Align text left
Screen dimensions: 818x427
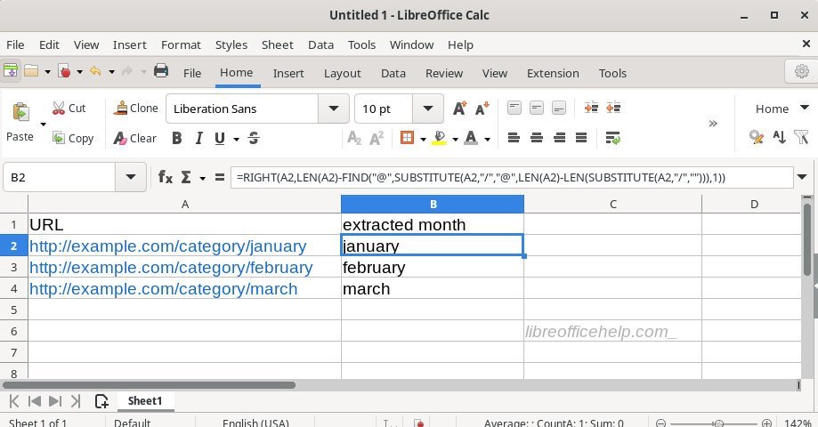click(514, 138)
